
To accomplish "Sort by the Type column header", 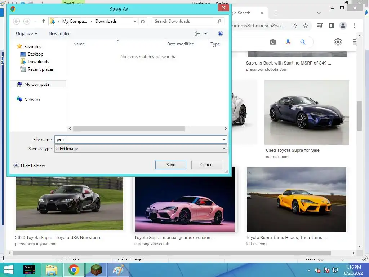I will click(x=215, y=44).
